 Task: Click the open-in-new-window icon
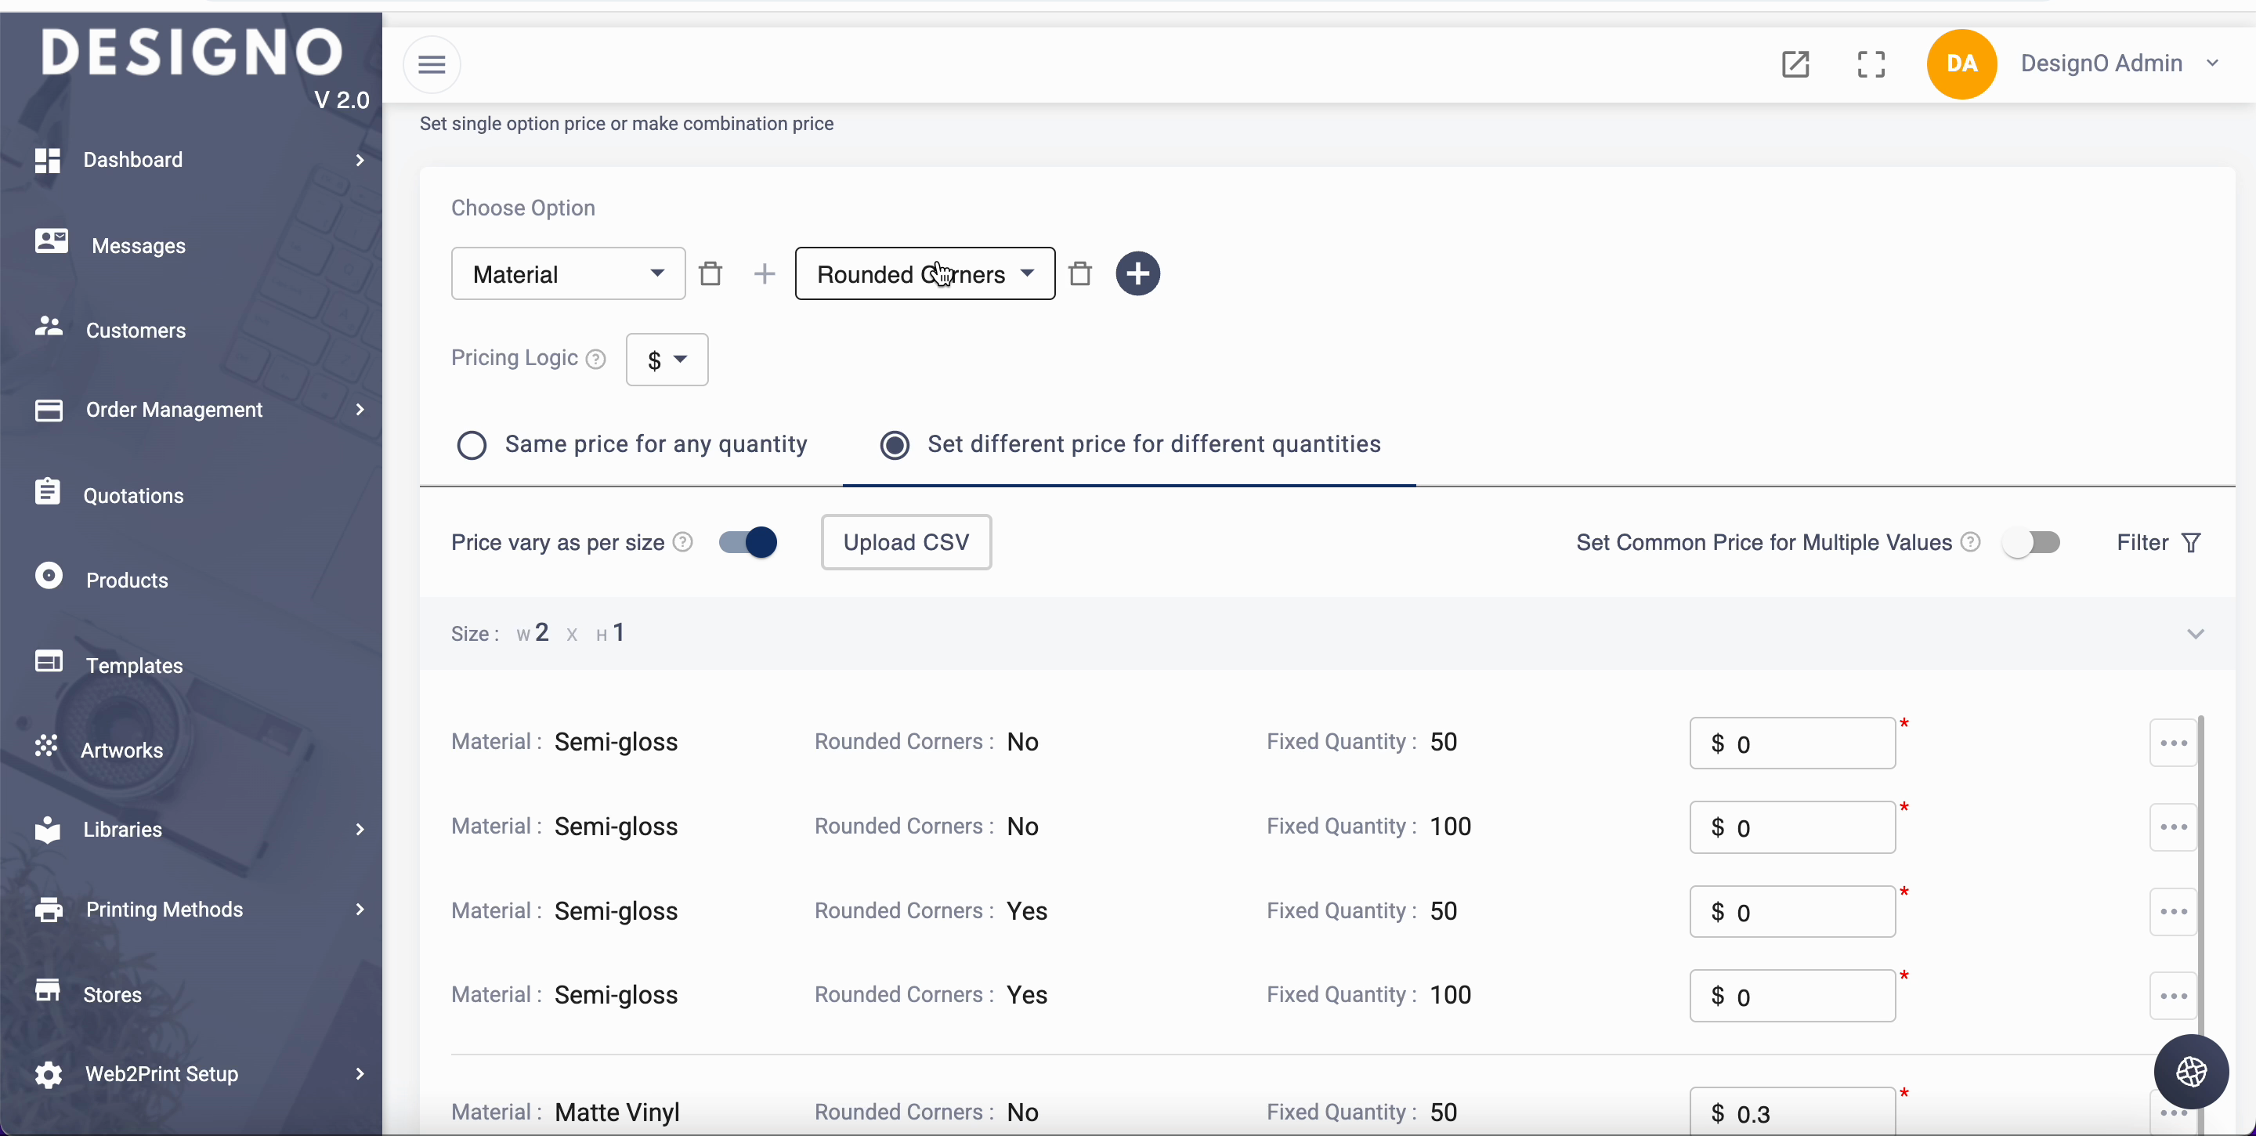tap(1795, 64)
